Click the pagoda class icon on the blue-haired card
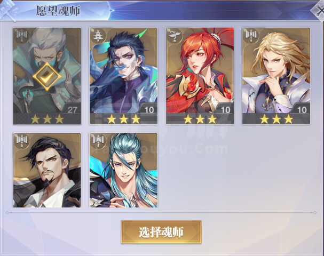This screenshot has width=324, height=256. pos(97,36)
